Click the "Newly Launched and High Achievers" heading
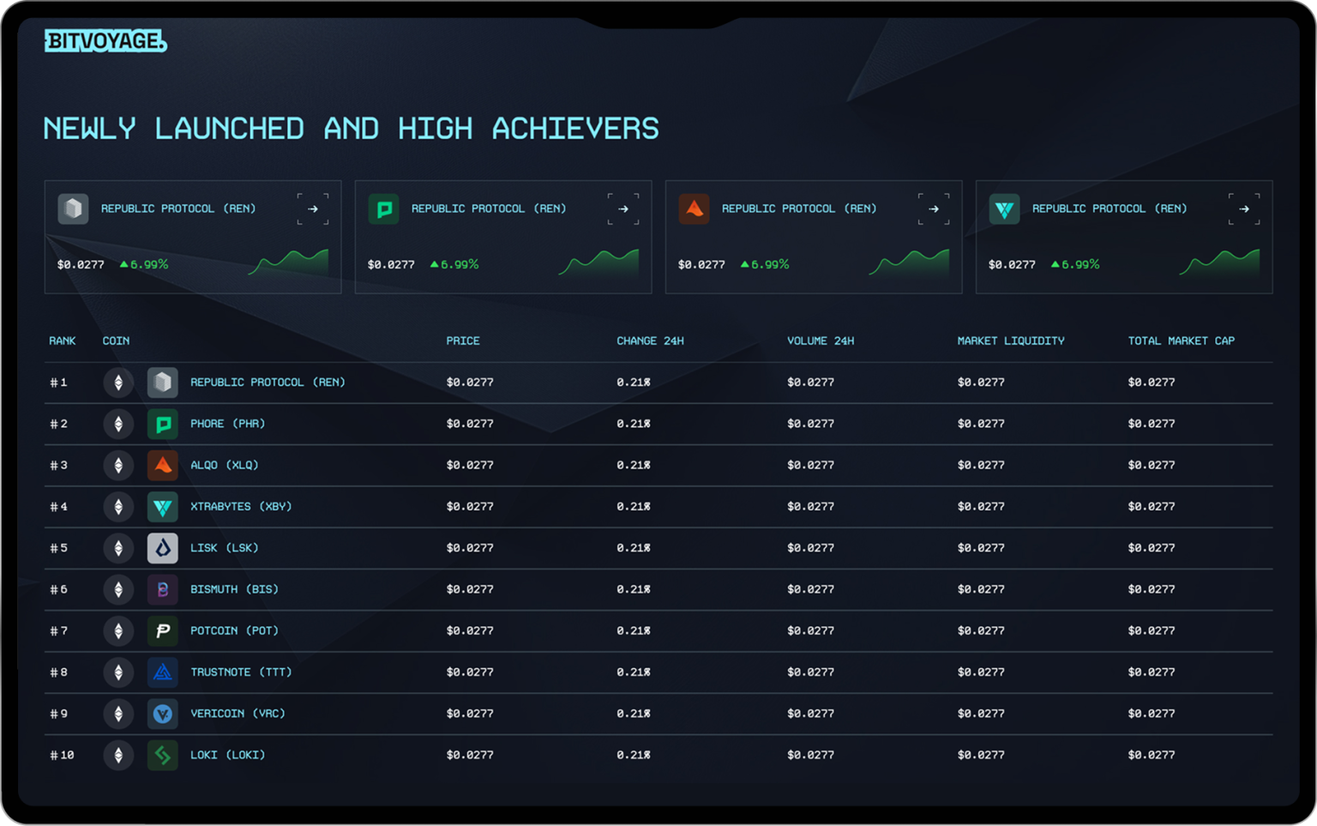Viewport: 1317px width, 826px height. [x=352, y=129]
